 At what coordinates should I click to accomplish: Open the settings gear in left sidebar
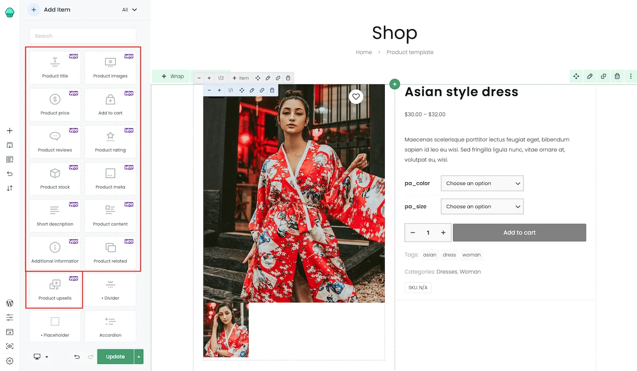[x=10, y=361]
